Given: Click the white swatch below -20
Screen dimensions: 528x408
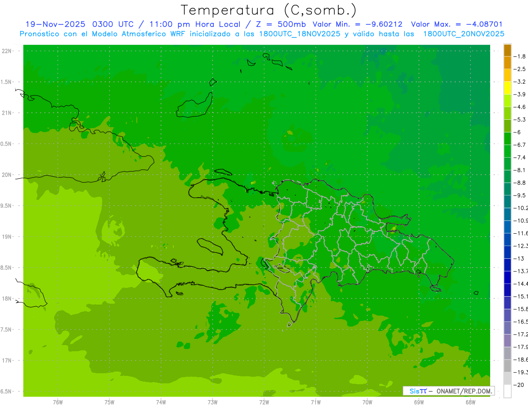Looking at the screenshot, I should (507, 391).
